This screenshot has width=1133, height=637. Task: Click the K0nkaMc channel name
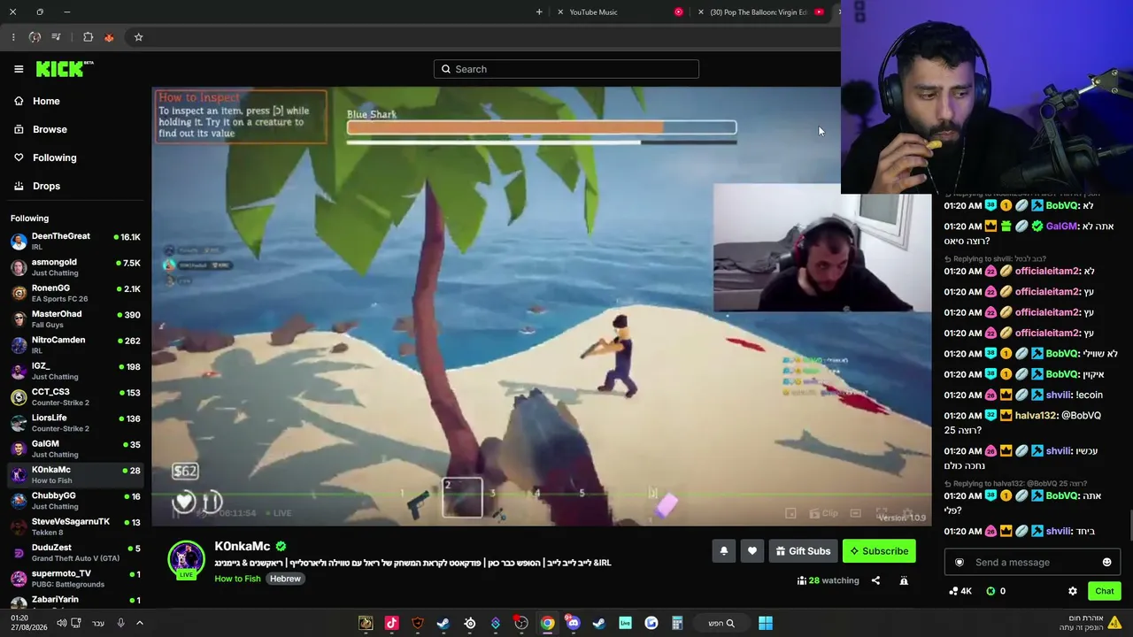(x=242, y=547)
